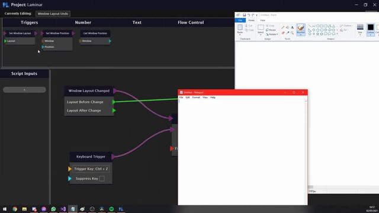
Task: Click inside Notepad text area
Action: pos(242,152)
